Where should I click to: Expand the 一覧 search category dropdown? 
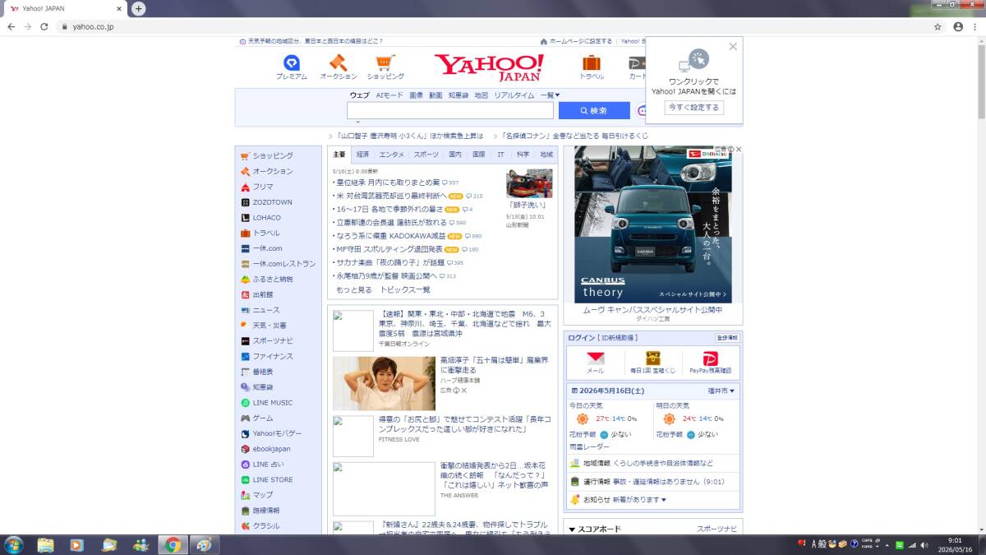click(x=550, y=95)
